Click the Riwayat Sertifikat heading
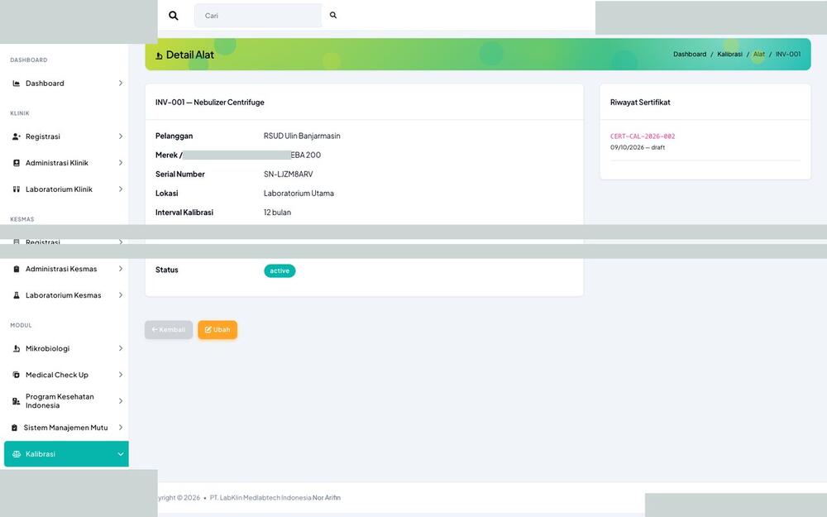827x517 pixels. [x=640, y=103]
